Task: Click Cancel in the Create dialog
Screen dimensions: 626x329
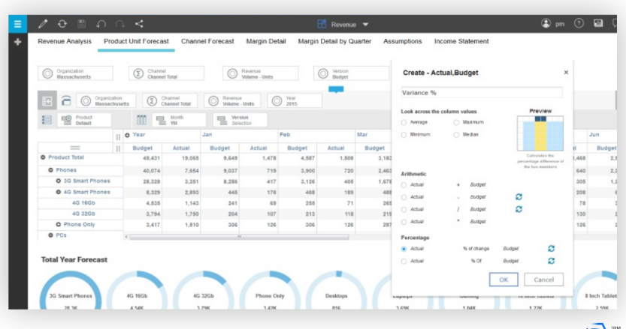Action: point(543,280)
